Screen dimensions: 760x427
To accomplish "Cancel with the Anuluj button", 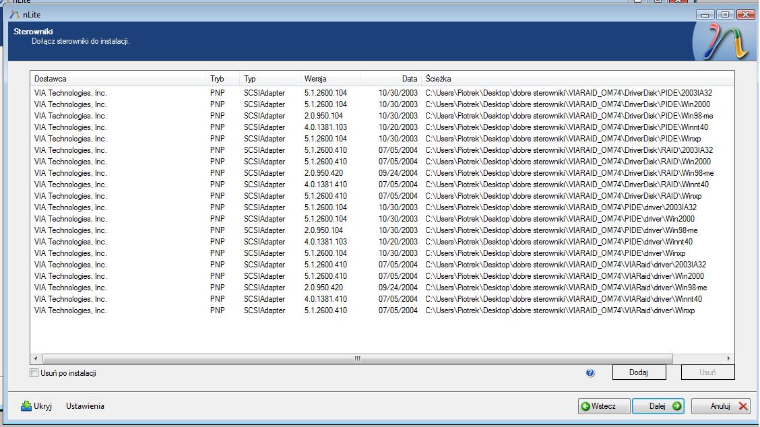I will point(721,406).
